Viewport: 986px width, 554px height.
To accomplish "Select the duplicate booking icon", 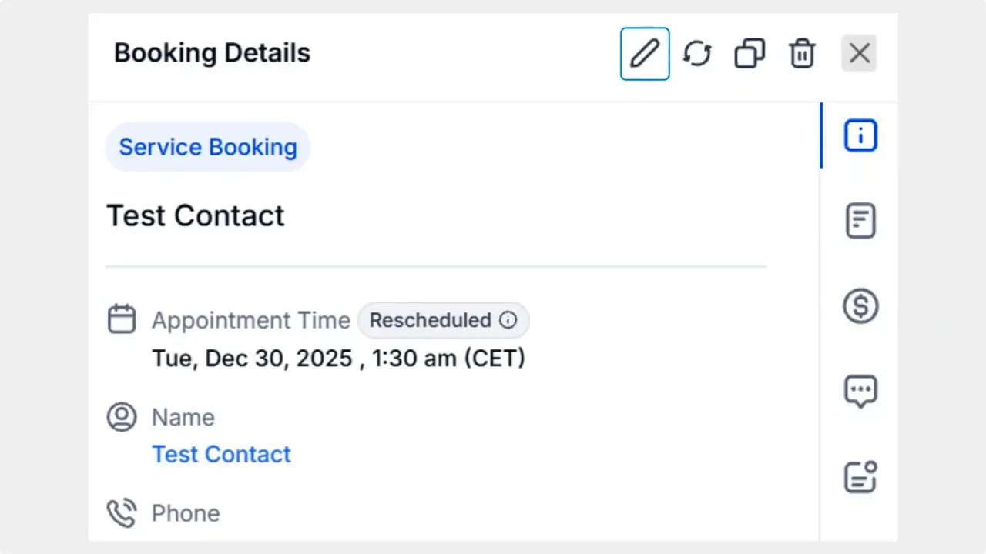I will [x=750, y=53].
